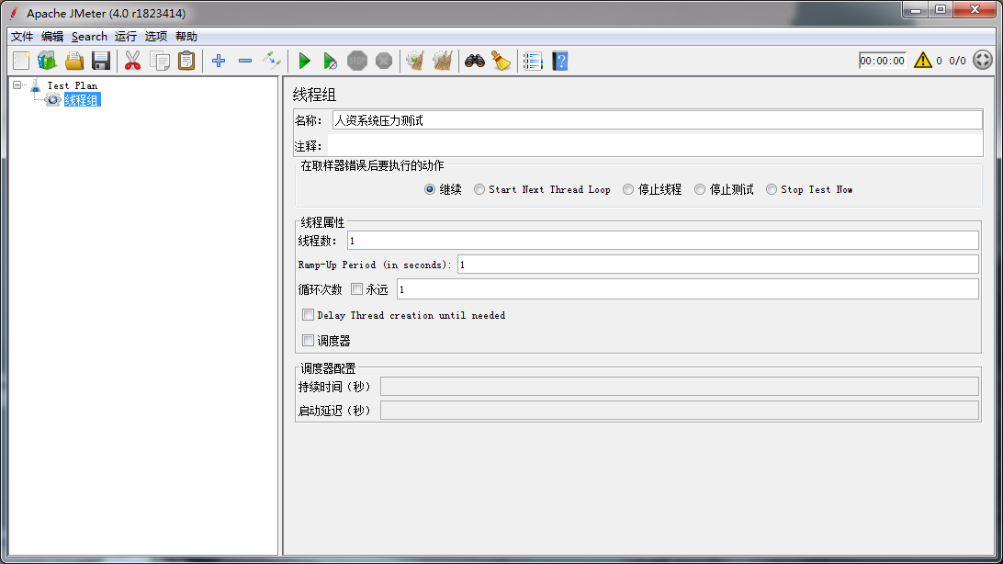Click the 00:00:00 elapsed time display

pyautogui.click(x=882, y=60)
